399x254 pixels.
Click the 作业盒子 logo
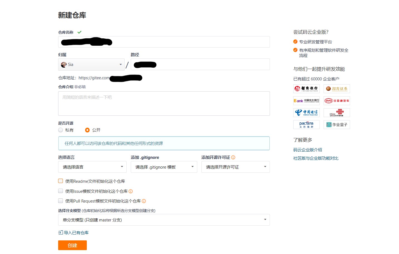pos(337,125)
